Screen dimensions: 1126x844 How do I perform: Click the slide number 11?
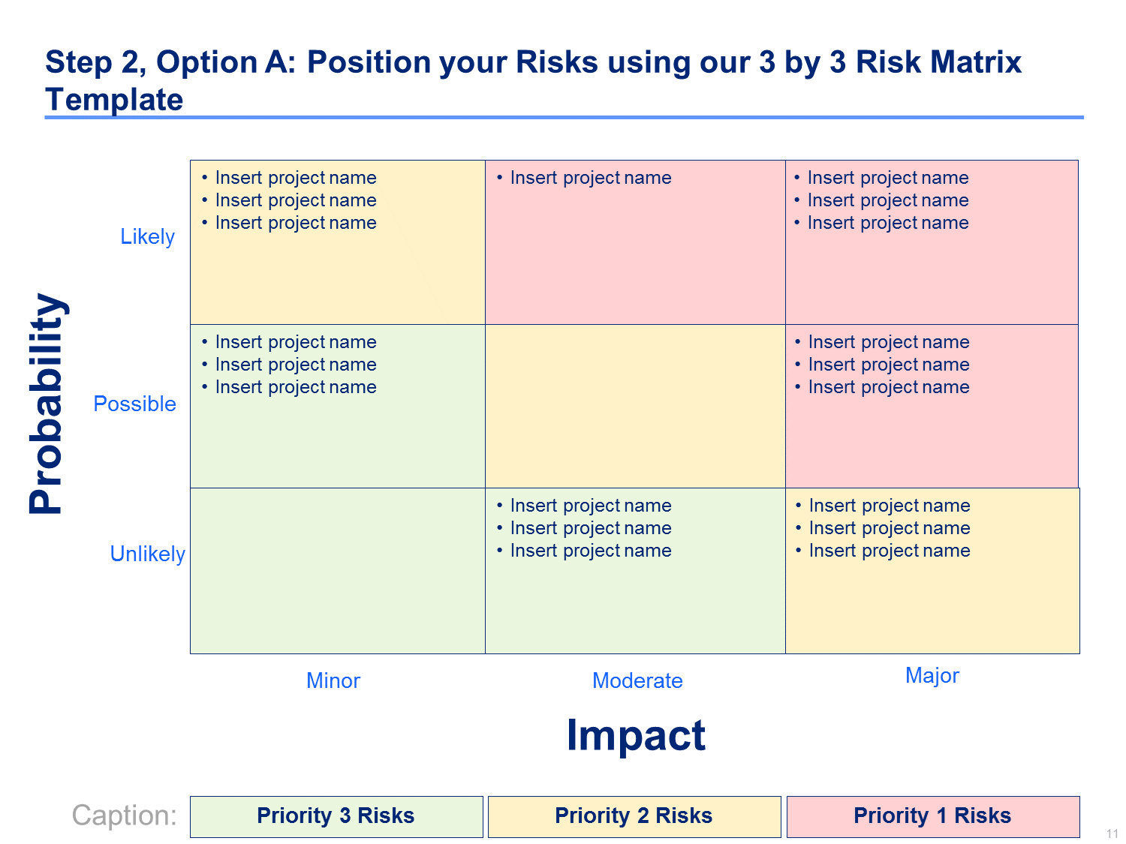[x=1112, y=834]
